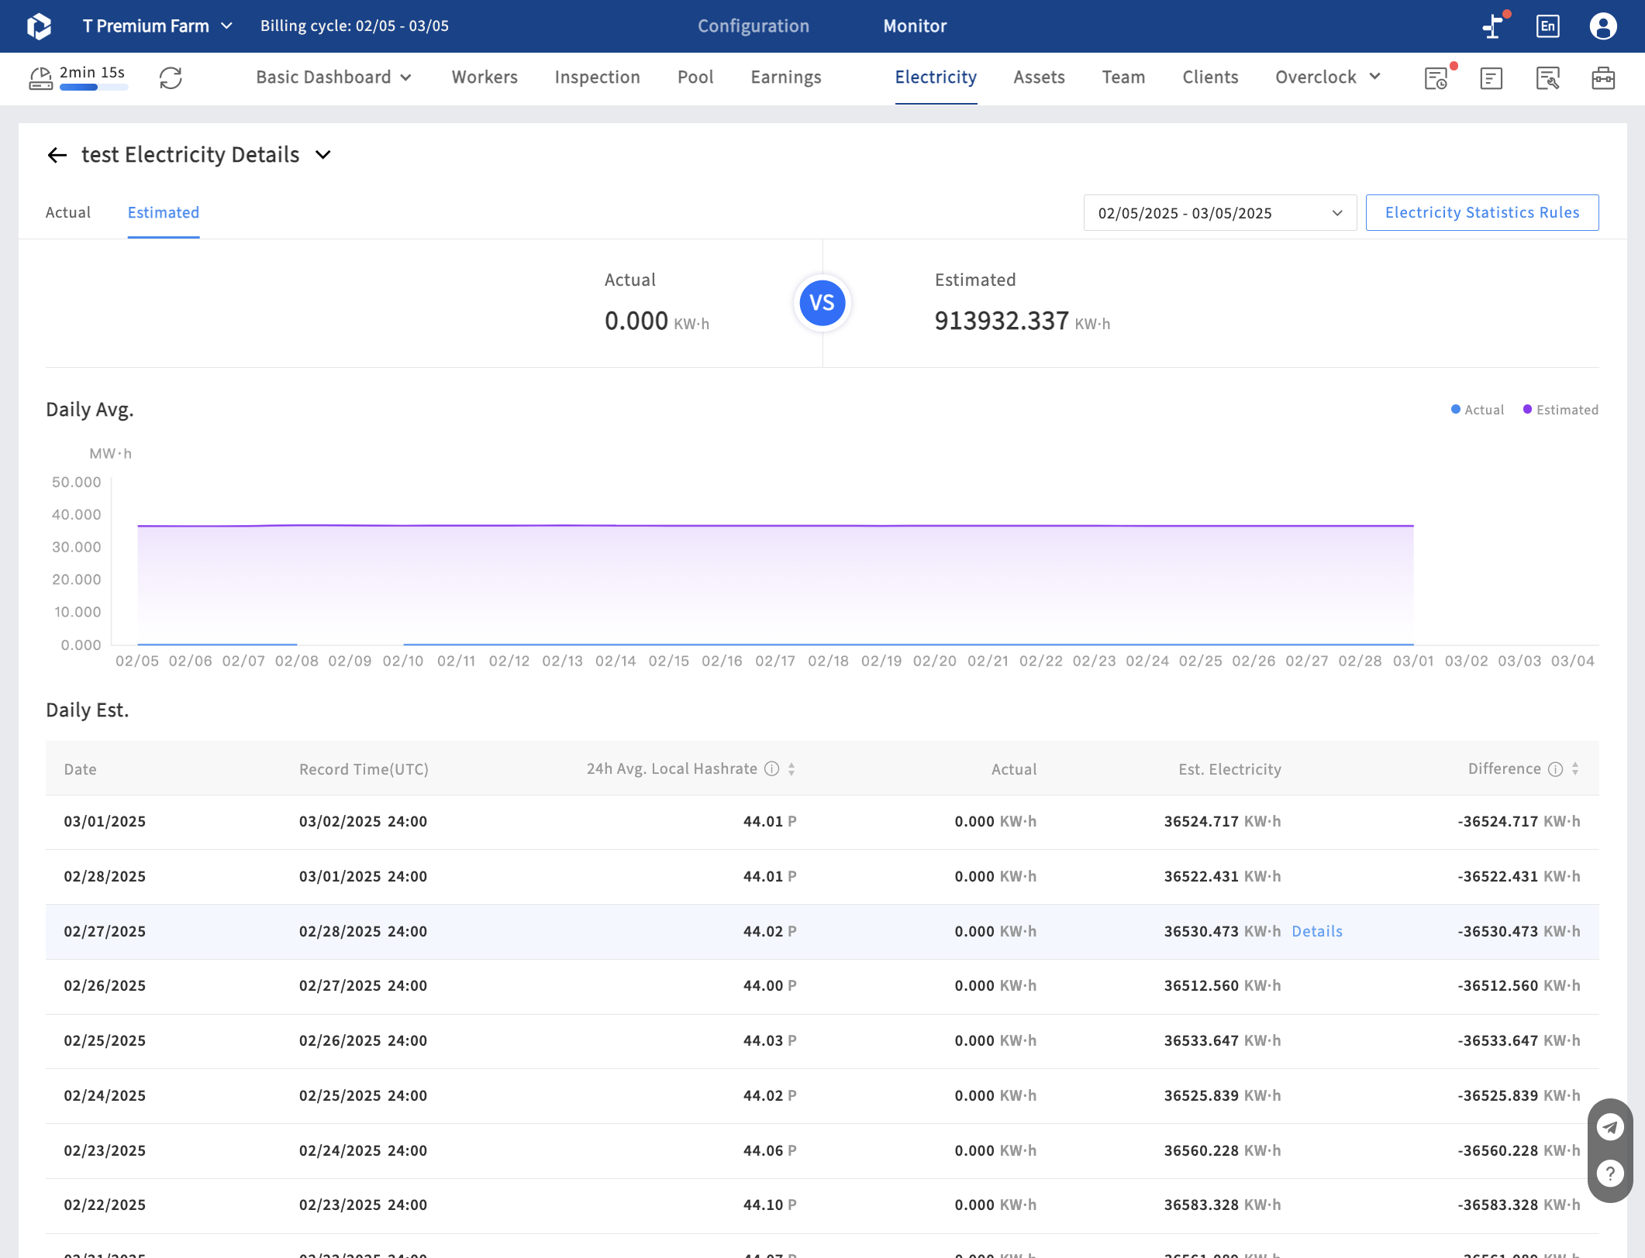Click the refresh countdown progress bar
The image size is (1645, 1258).
point(94,88)
